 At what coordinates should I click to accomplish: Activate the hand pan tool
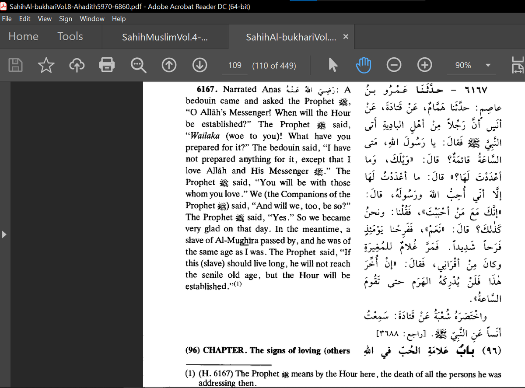pos(363,65)
